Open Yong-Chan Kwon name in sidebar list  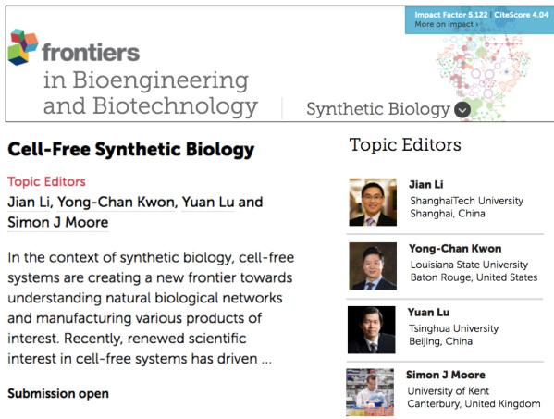pos(455,249)
